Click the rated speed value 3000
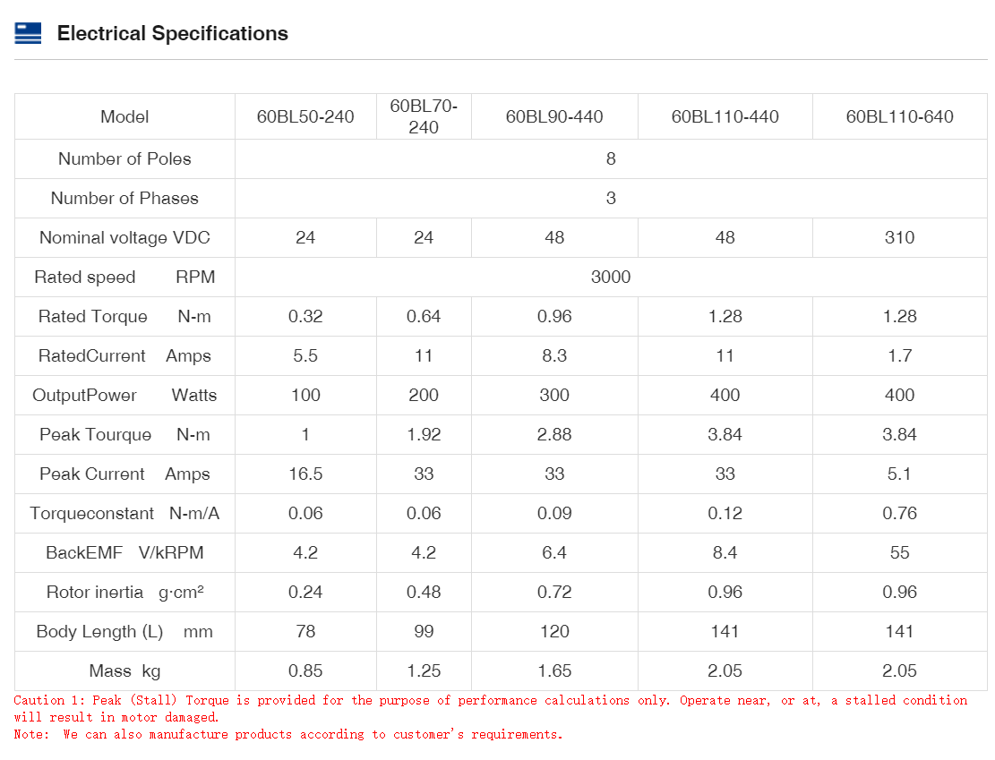The image size is (995, 760). coord(611,278)
